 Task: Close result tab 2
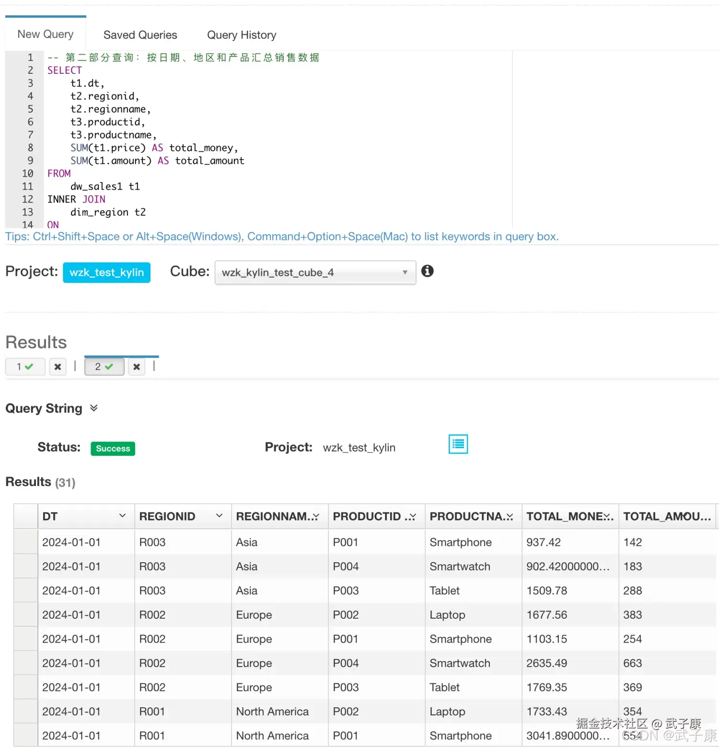click(x=137, y=367)
